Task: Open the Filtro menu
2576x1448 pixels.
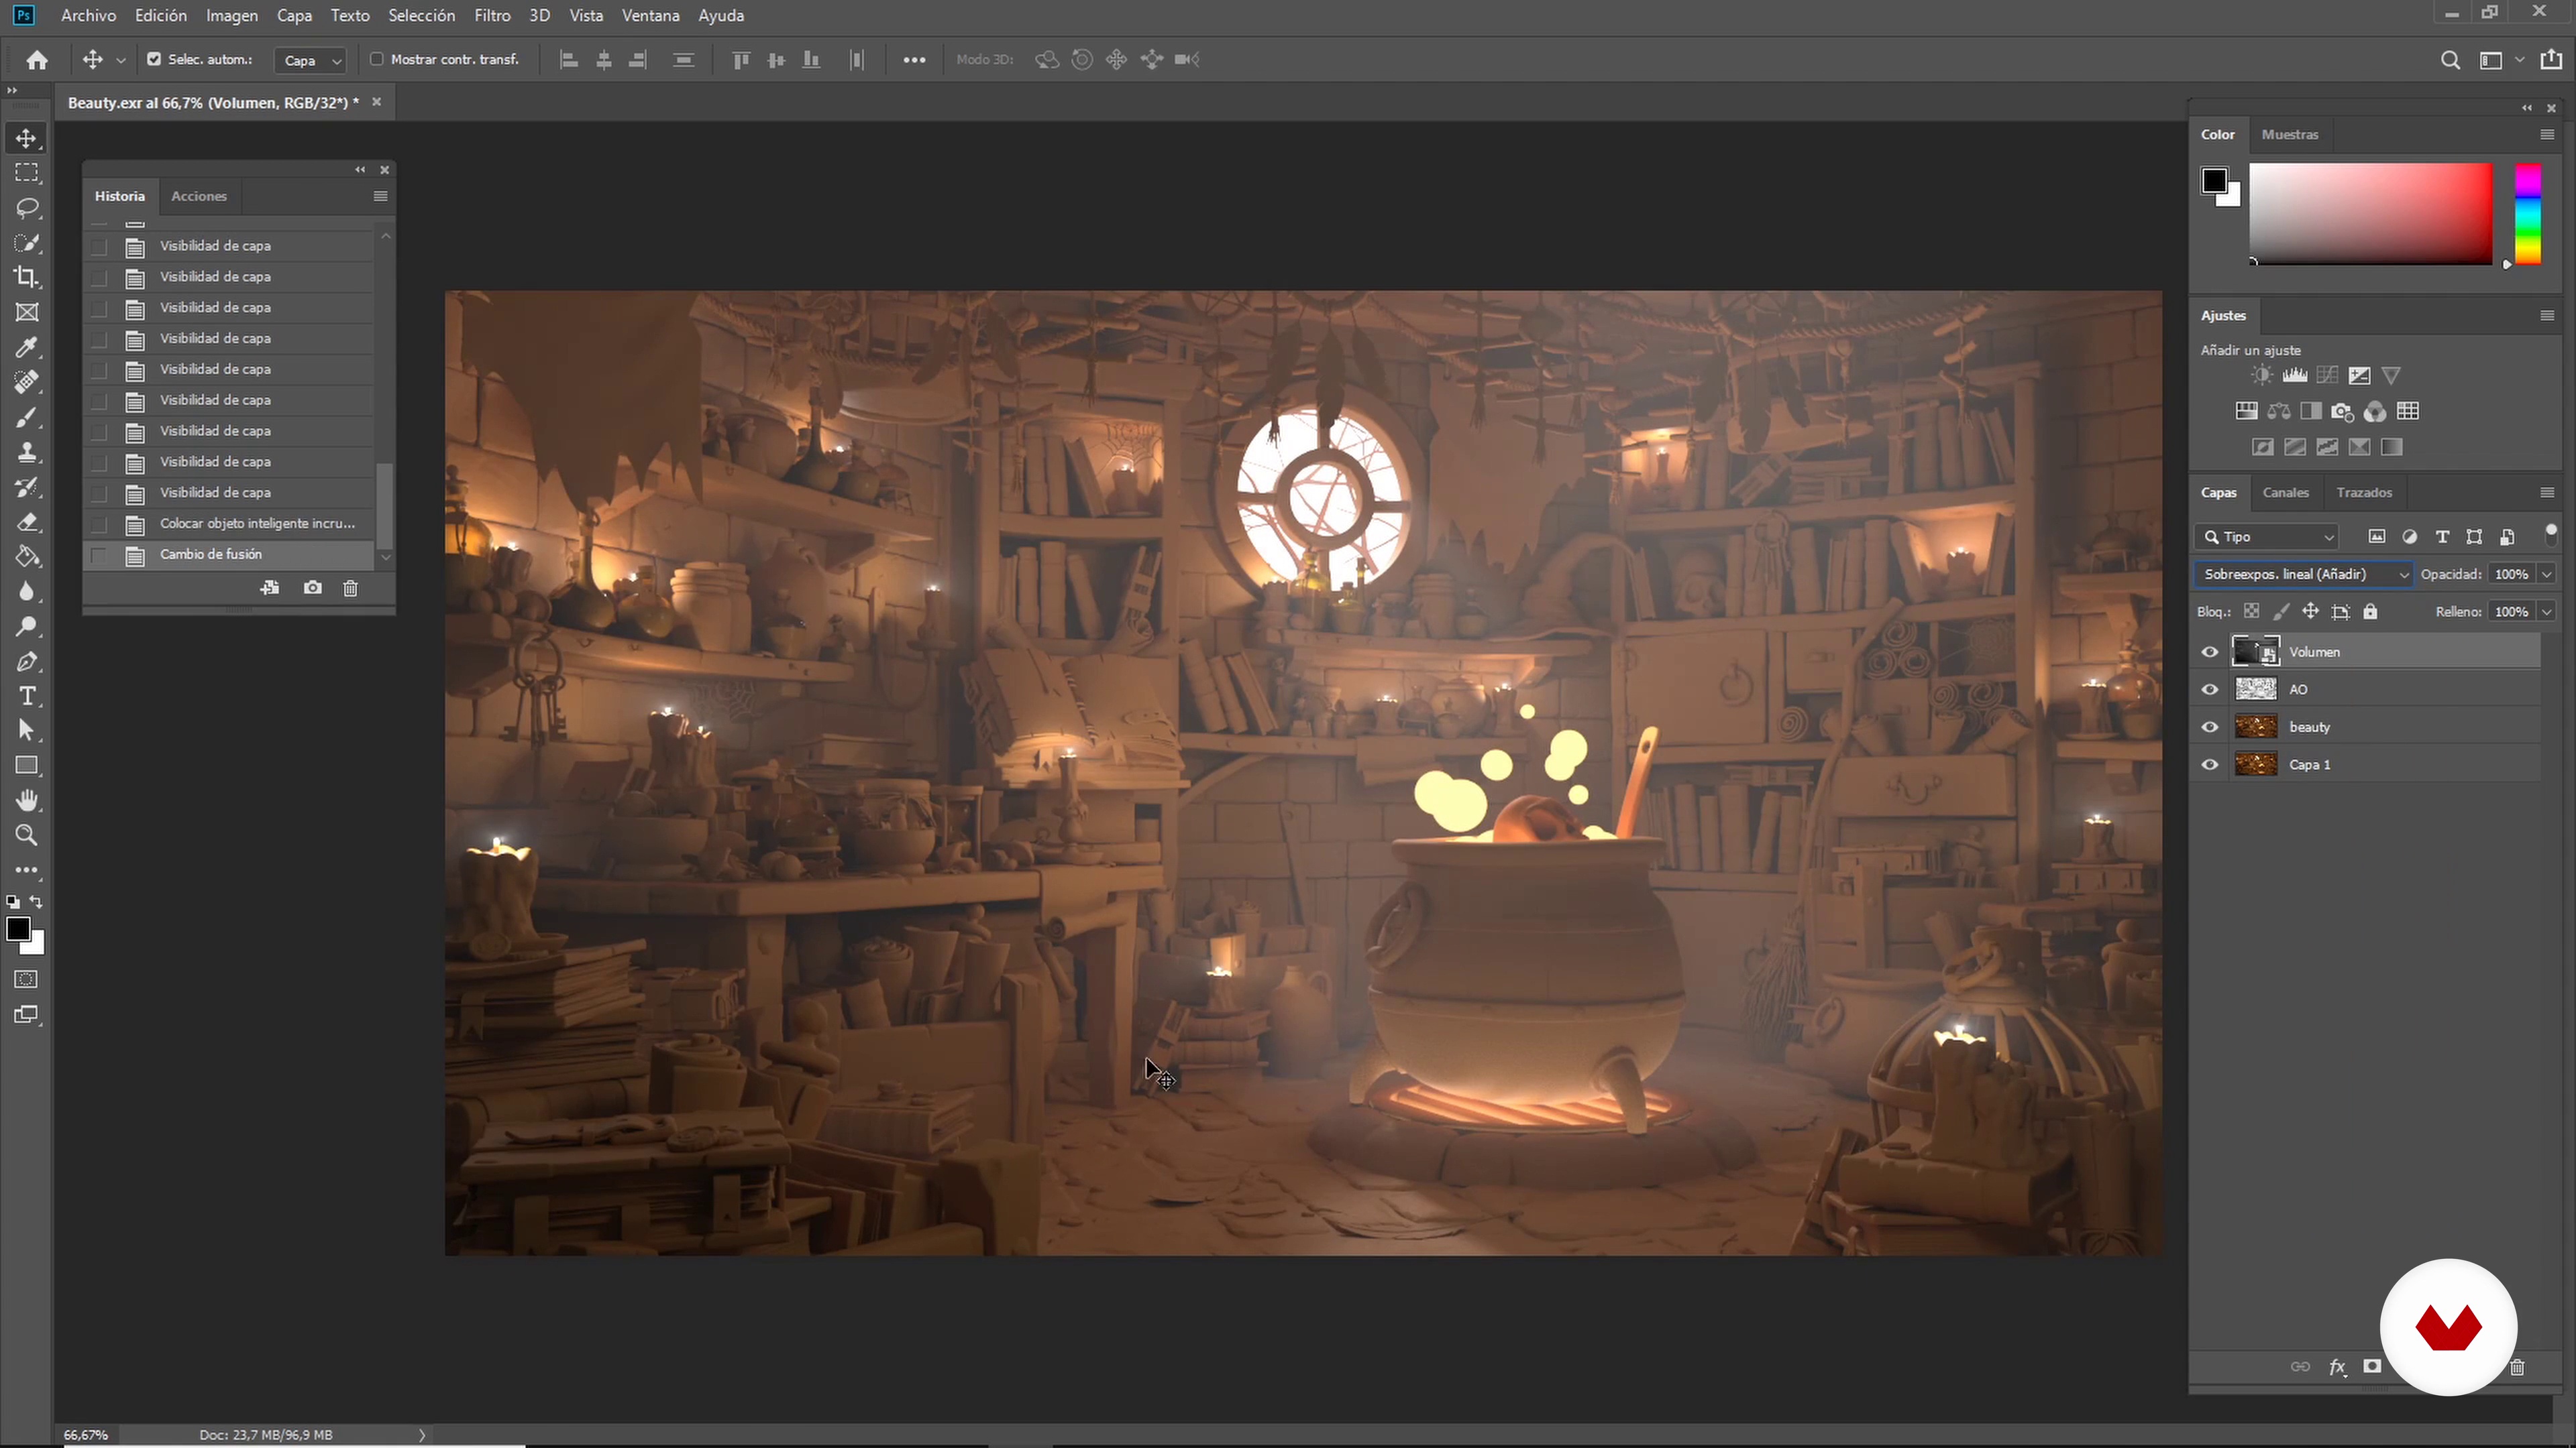Action: [x=492, y=15]
